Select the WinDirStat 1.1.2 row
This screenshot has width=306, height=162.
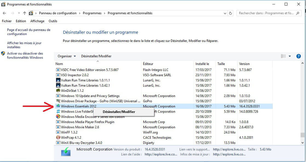tap(164, 90)
